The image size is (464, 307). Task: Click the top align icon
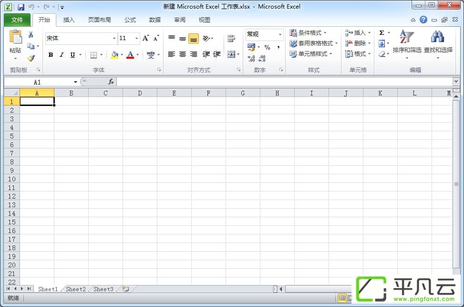click(172, 38)
